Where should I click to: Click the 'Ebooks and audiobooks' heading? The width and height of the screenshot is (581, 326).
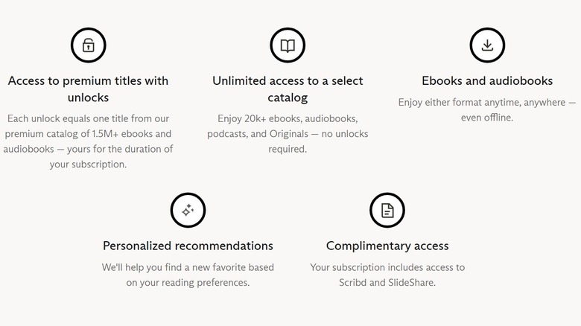[x=487, y=80]
